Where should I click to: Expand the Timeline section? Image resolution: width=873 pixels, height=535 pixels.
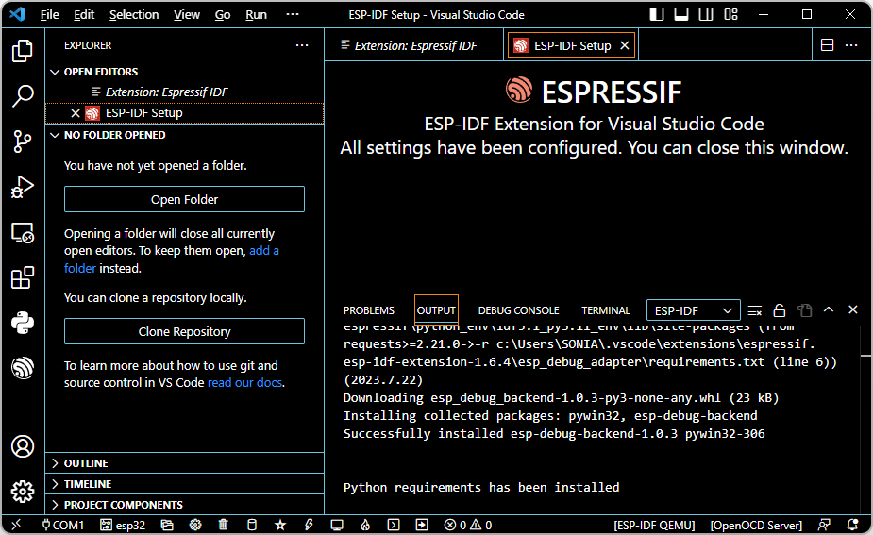[x=184, y=484]
